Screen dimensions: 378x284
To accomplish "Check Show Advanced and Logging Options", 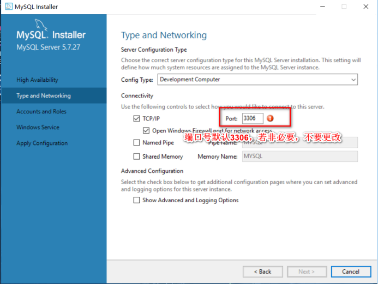I will [136, 200].
